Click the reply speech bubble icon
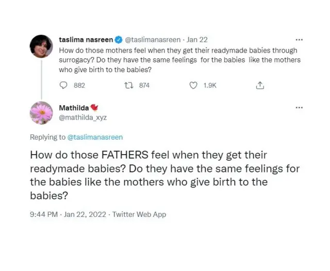The width and height of the screenshot is (330, 271). point(64,85)
